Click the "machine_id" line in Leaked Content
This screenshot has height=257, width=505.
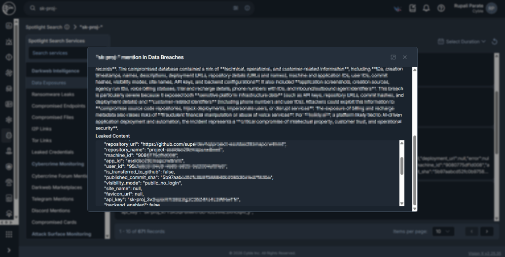pyautogui.click(x=141, y=156)
